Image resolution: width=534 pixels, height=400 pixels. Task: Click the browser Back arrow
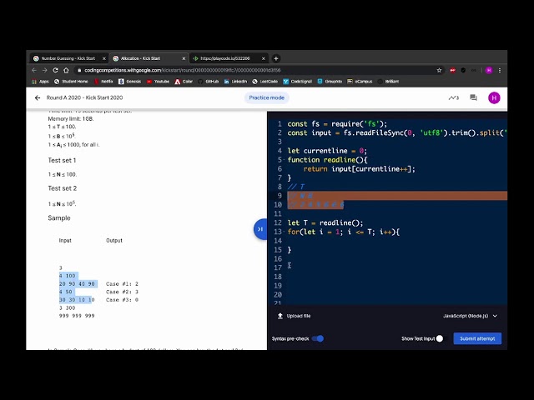[34, 70]
